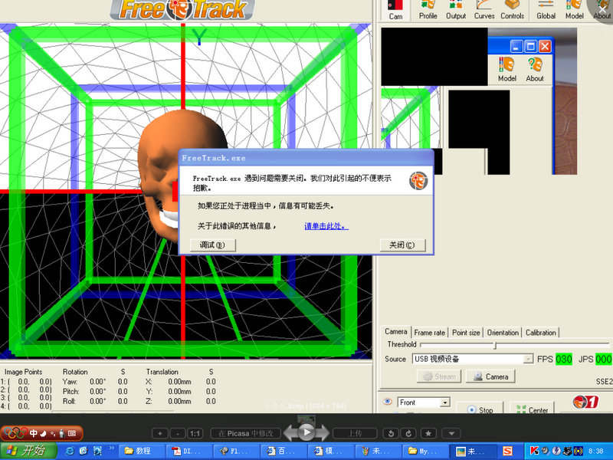Click the About icon in the preview window
Screen dimensions: 613x460
pyautogui.click(x=534, y=69)
